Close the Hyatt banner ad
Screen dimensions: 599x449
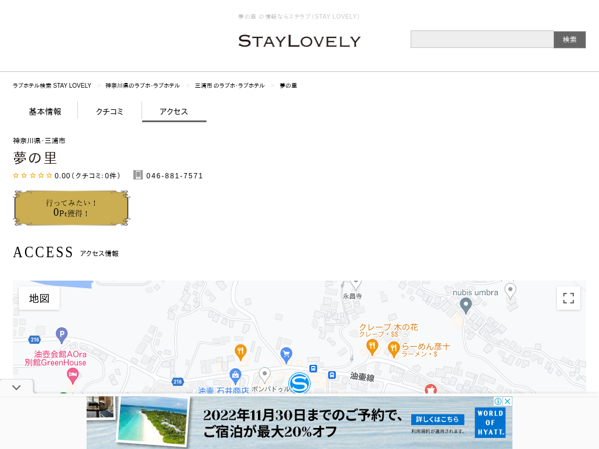(x=507, y=401)
